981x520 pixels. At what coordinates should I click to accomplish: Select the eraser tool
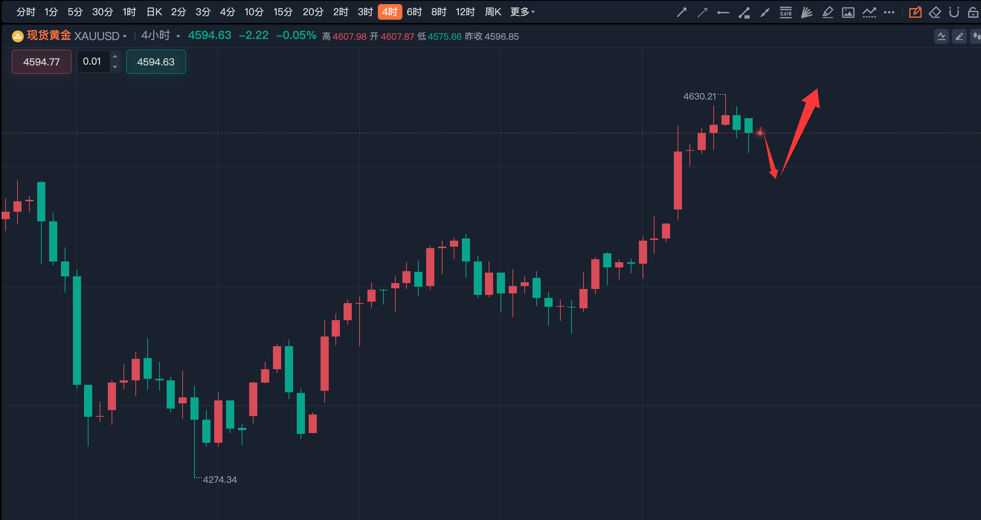coord(935,13)
